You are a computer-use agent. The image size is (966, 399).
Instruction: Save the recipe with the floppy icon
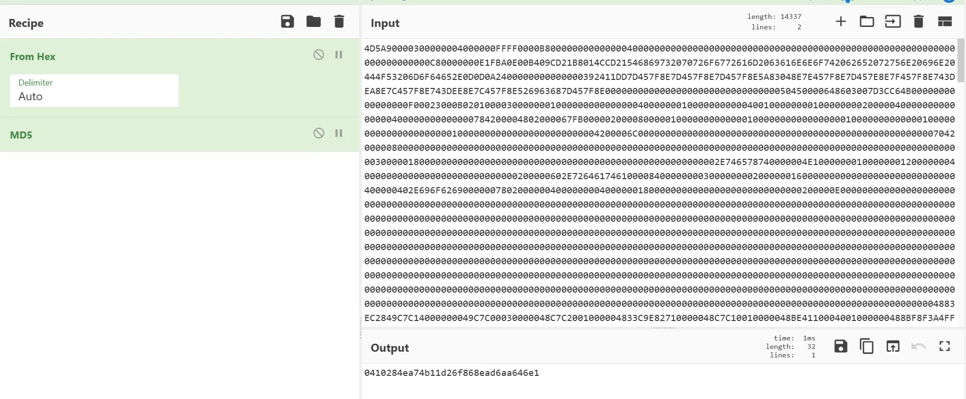tap(287, 22)
